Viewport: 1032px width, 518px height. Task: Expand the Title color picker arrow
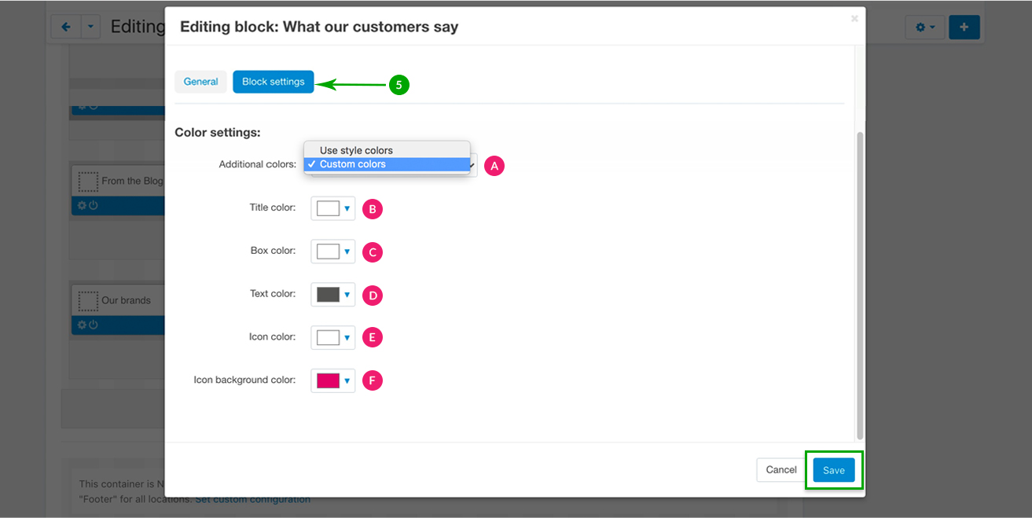pyautogui.click(x=347, y=209)
